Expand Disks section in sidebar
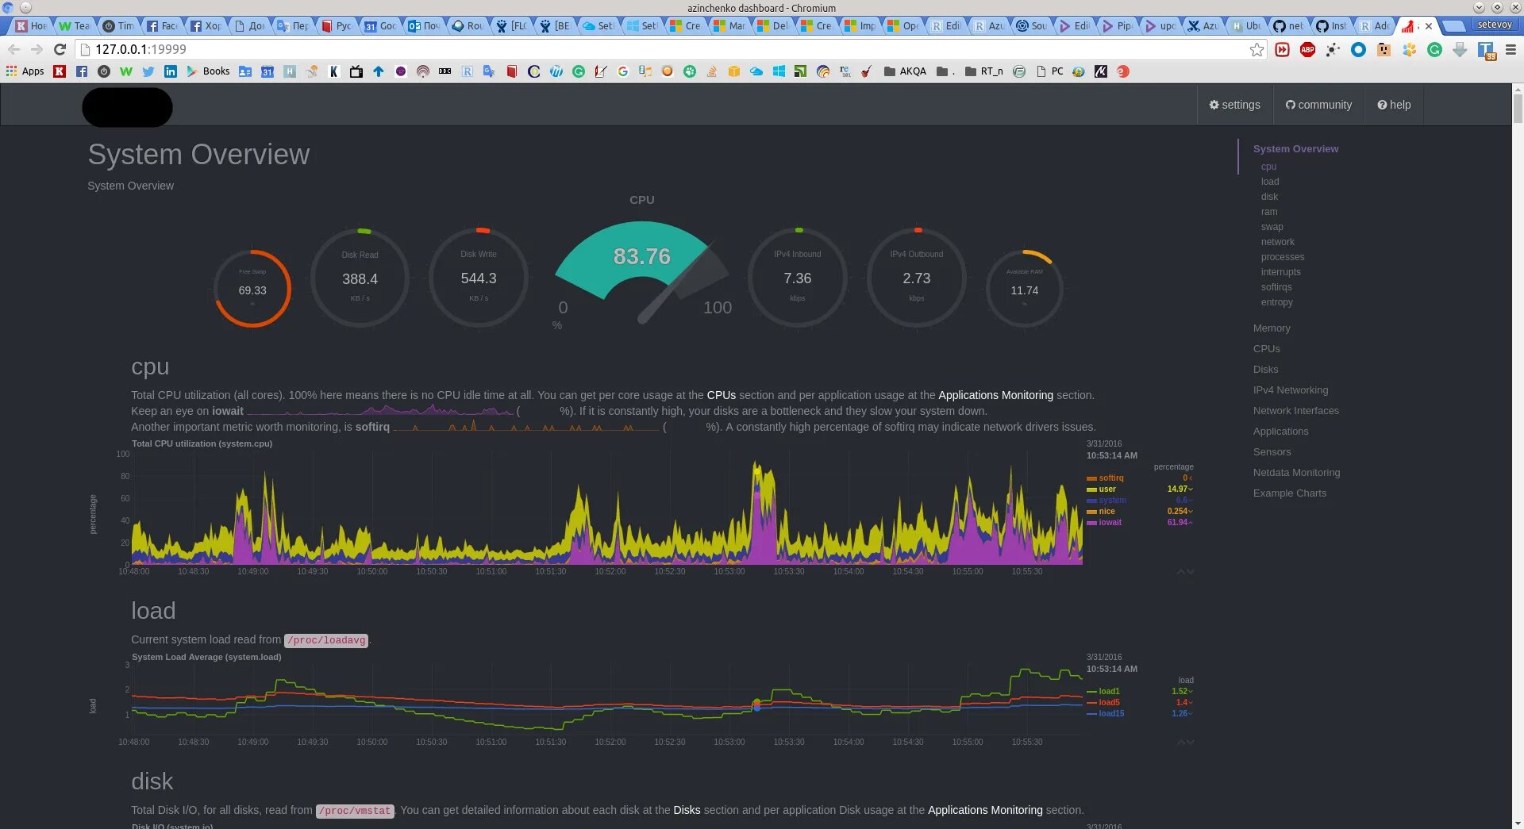 pos(1265,370)
